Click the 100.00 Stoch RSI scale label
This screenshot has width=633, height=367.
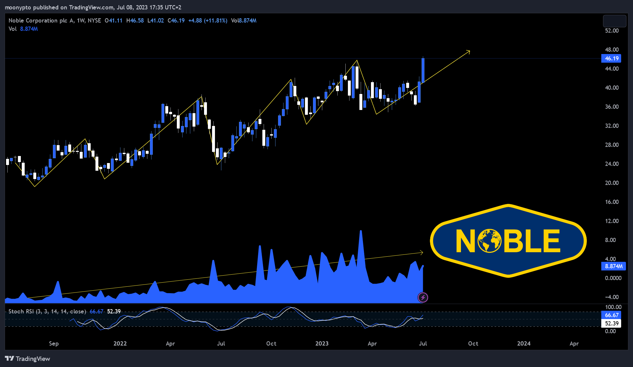[613, 307]
